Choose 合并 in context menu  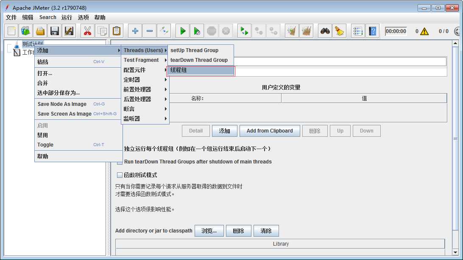[78, 83]
